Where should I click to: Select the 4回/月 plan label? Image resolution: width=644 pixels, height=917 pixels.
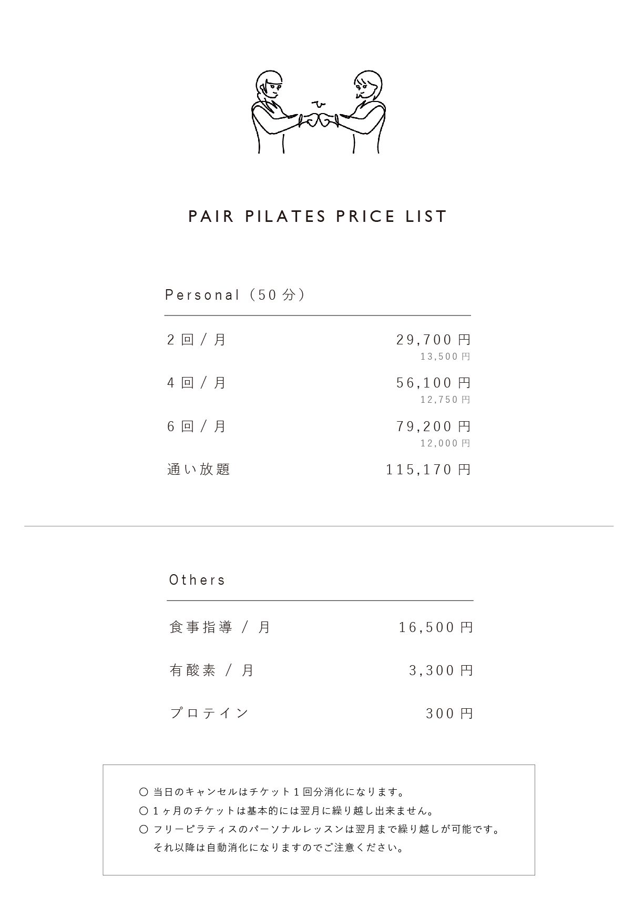(x=197, y=383)
